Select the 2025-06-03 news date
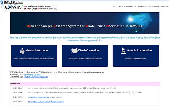This screenshot has width=169, height=108. [18, 88]
